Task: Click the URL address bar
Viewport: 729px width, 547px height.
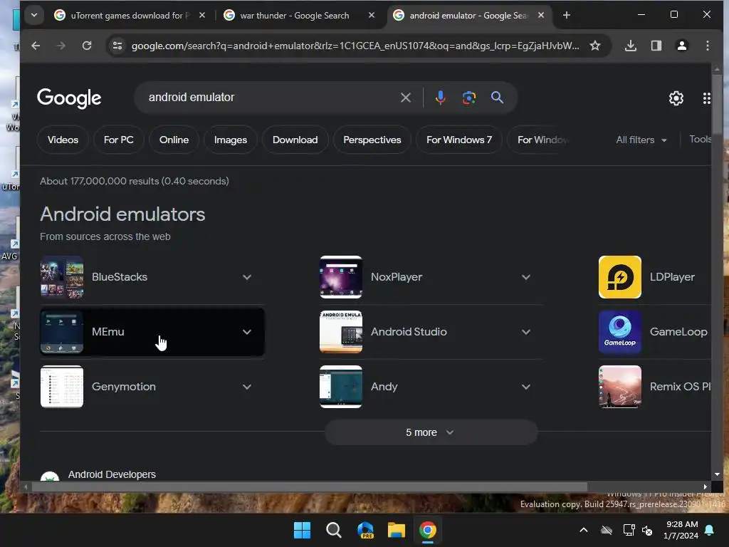Action: coord(355,46)
